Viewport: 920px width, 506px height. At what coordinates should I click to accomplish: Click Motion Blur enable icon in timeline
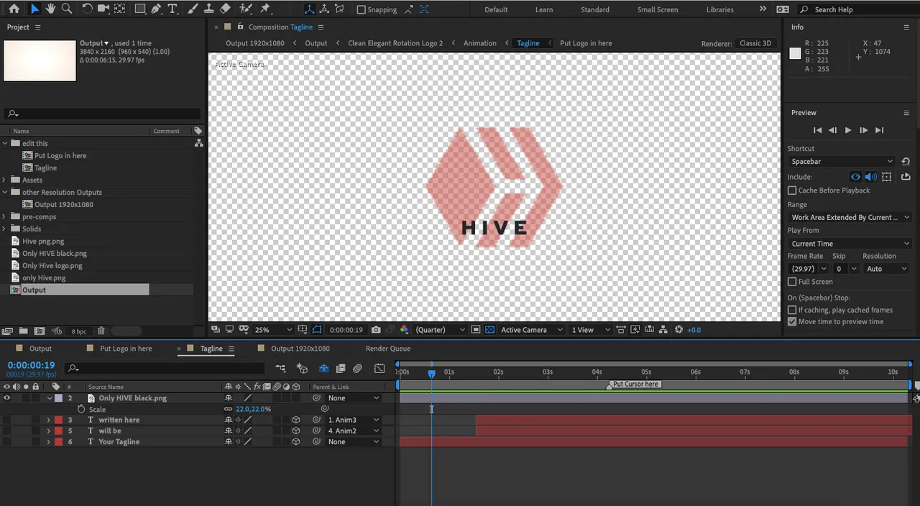[x=358, y=369]
